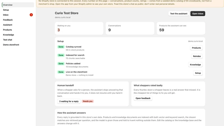Image resolution: width=224 pixels, height=126 pixels.
Task: Click demo.curio.local under the store title
Action: 62,17
